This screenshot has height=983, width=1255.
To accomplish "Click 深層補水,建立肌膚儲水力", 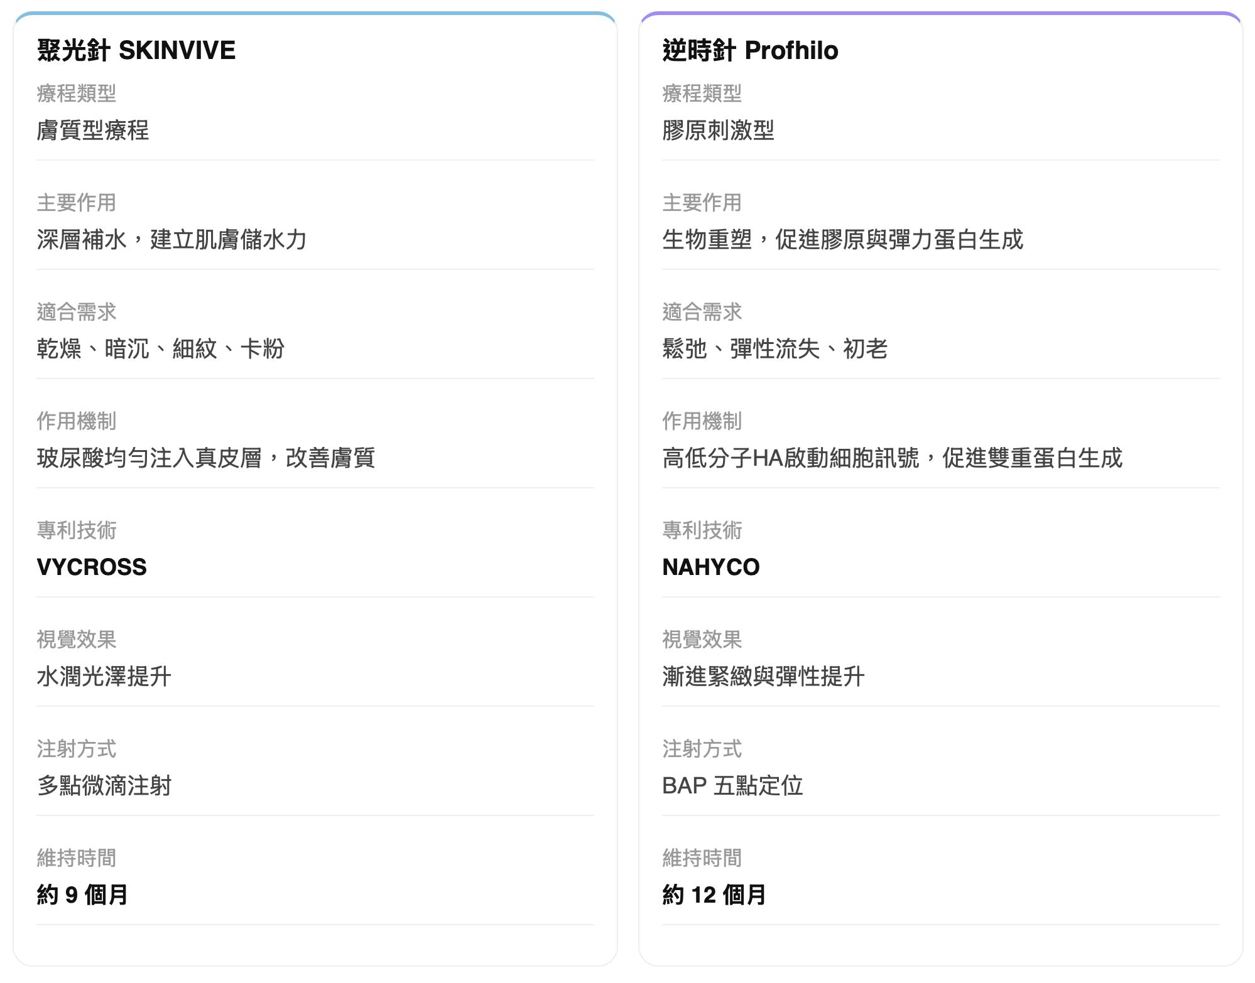I will tap(172, 240).
